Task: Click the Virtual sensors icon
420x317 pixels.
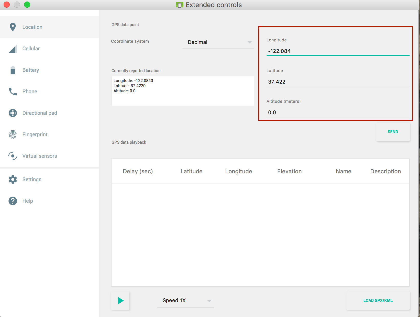Action: click(13, 156)
